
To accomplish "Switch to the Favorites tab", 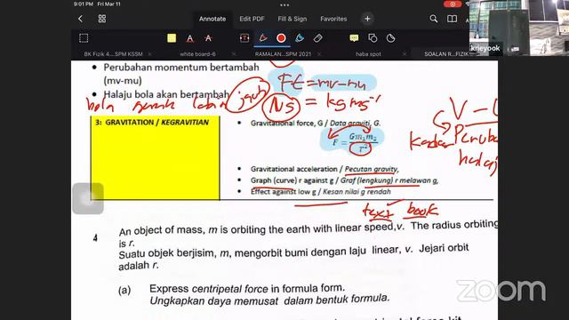I will pos(333,19).
